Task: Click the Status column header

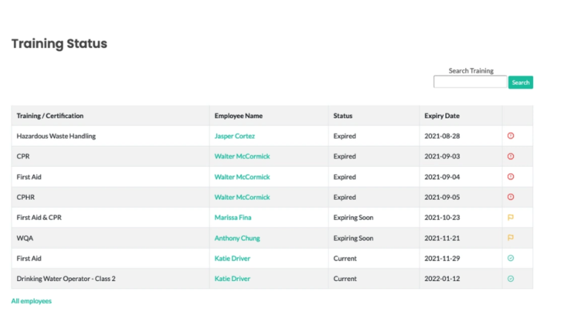Action: tap(343, 116)
